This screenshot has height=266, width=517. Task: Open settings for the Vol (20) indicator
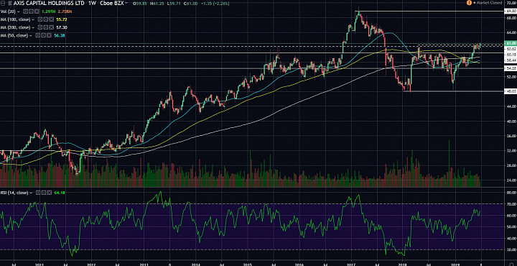31,12
